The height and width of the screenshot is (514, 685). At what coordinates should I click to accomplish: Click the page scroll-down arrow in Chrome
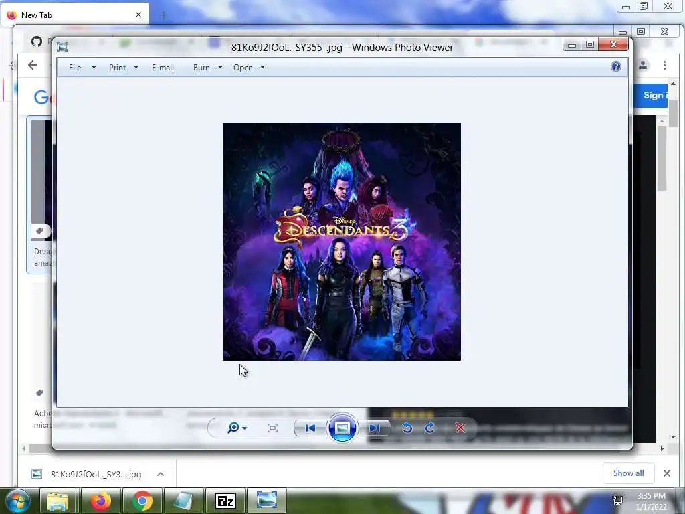click(673, 436)
